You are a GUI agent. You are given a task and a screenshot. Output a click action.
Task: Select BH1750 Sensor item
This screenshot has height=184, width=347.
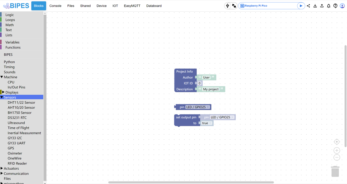22,113
